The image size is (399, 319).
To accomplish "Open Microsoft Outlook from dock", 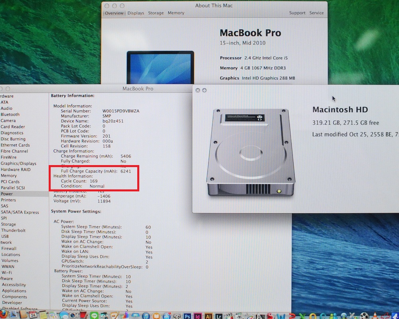I will tap(313, 316).
